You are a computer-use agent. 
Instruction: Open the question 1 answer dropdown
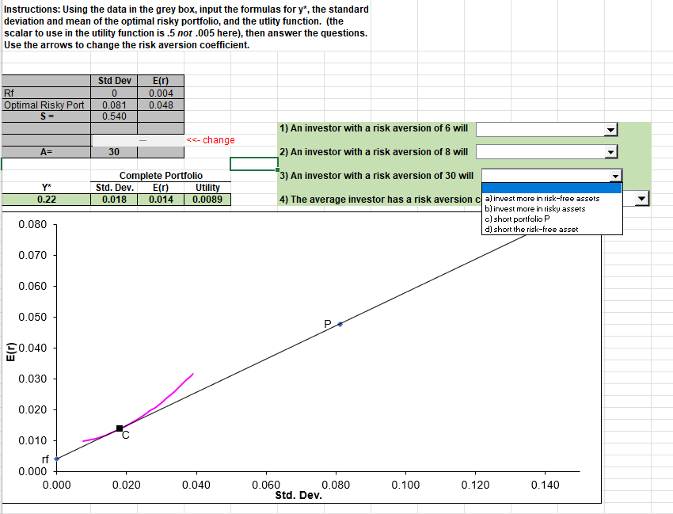(x=610, y=128)
